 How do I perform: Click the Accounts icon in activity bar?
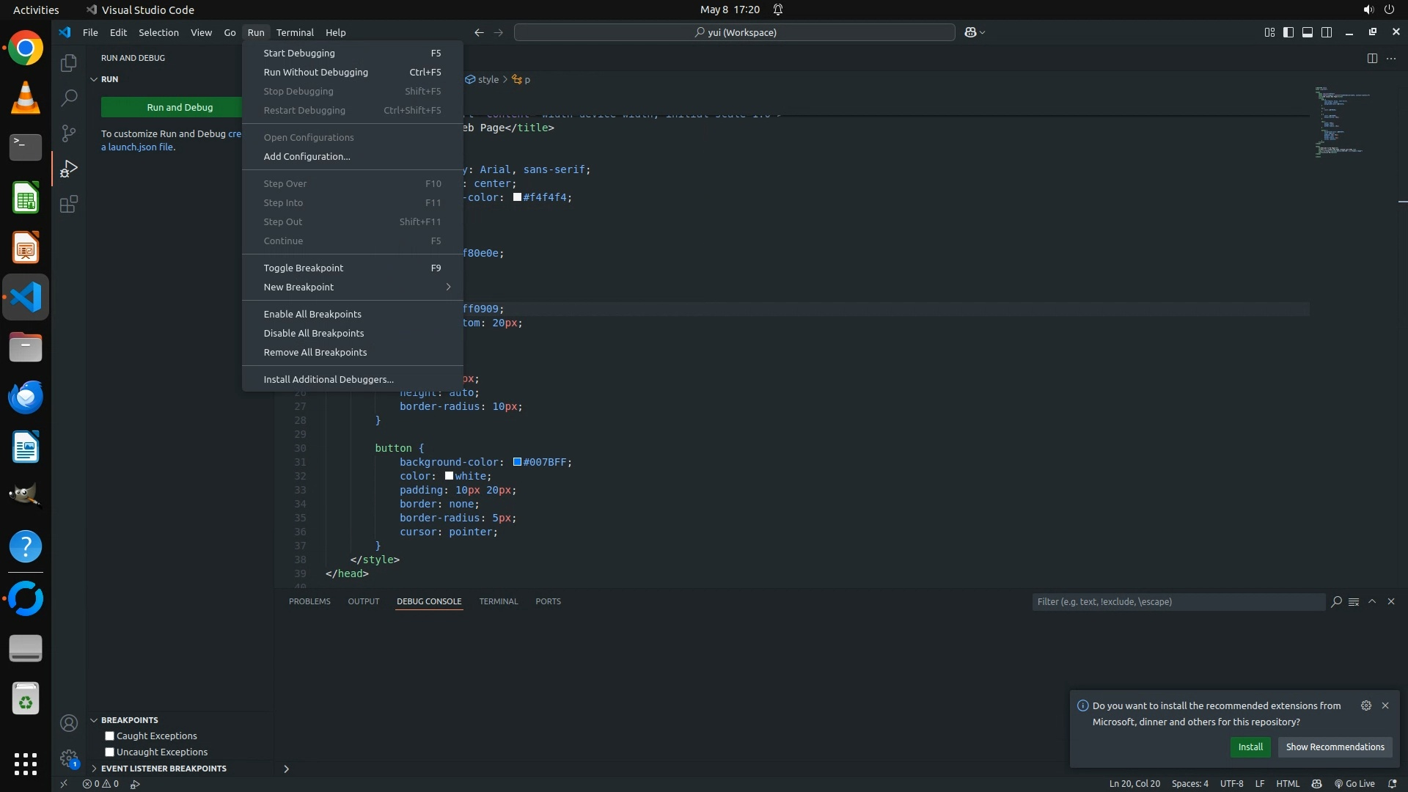[69, 724]
